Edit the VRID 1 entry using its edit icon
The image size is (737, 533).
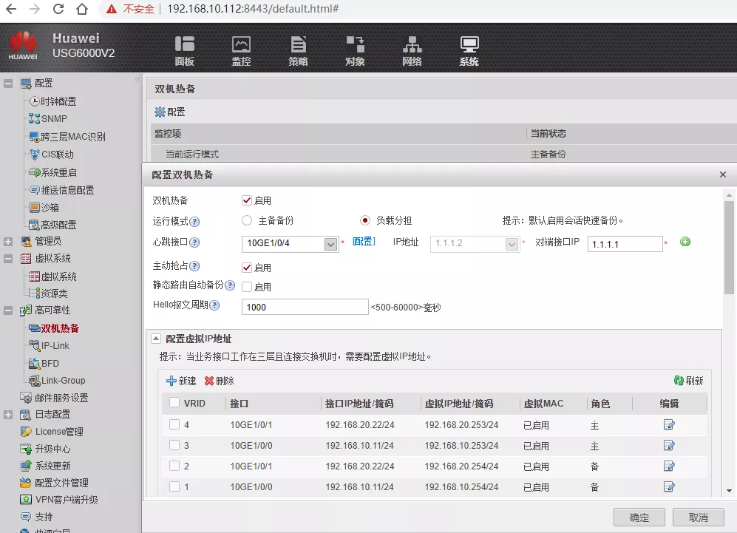pyautogui.click(x=669, y=486)
